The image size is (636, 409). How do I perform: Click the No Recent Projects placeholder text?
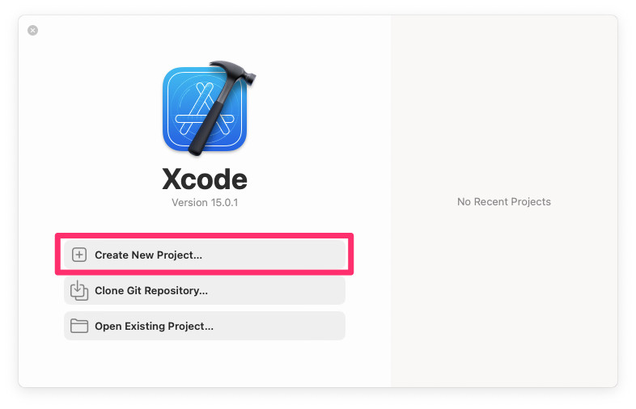[x=504, y=202]
